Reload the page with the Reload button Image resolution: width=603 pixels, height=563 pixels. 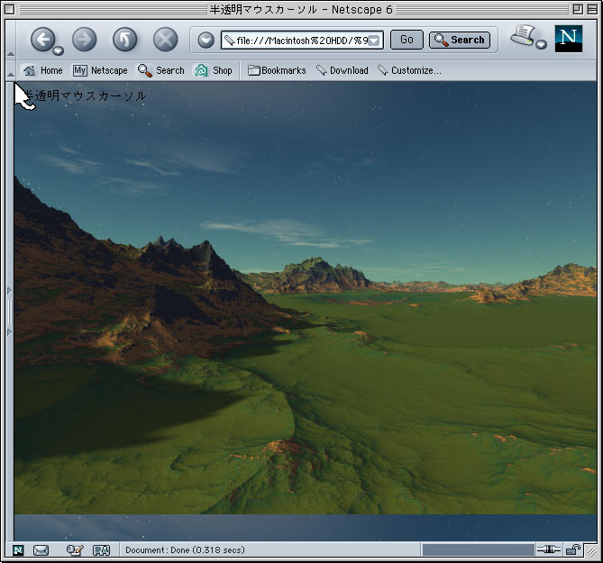(124, 40)
